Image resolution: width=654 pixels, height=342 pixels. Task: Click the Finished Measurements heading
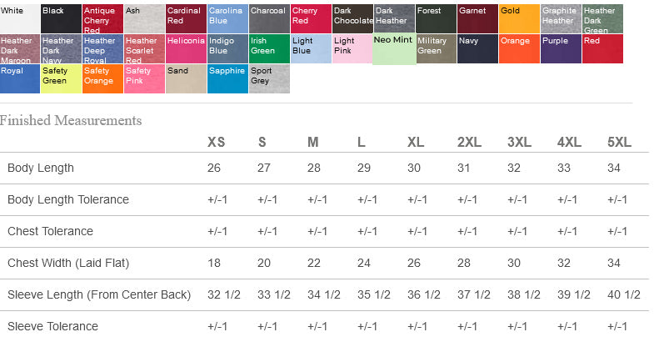(x=71, y=120)
